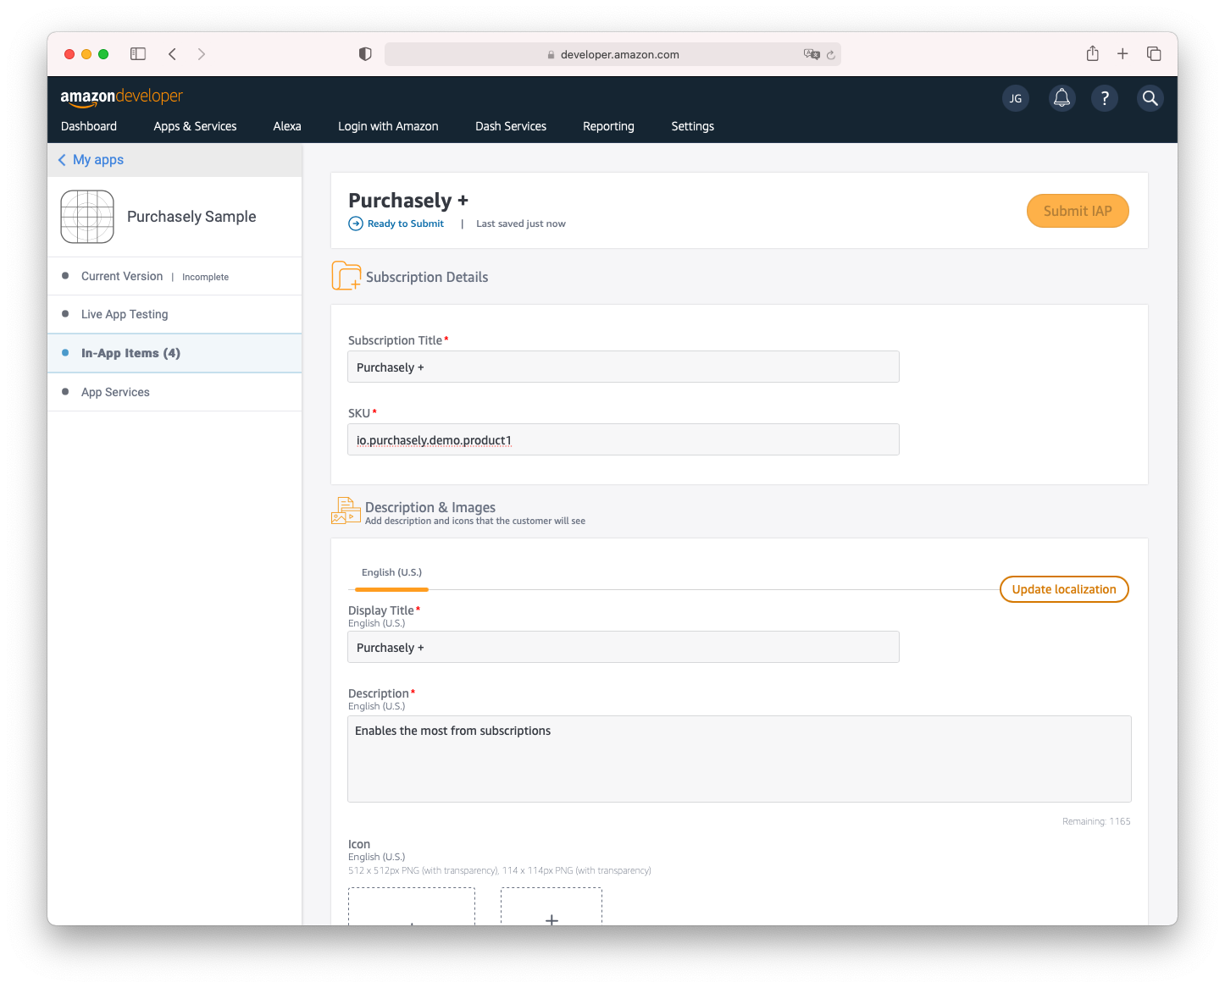Screen dimensions: 1225x988
Task: Go forward with the browser forward arrow
Action: click(x=201, y=54)
